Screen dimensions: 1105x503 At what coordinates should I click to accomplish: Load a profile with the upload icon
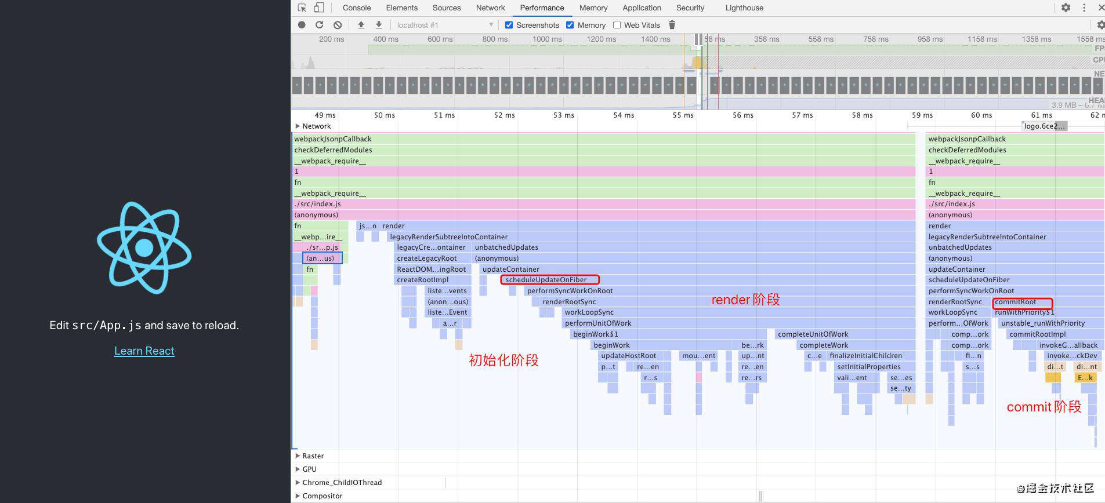tap(361, 25)
